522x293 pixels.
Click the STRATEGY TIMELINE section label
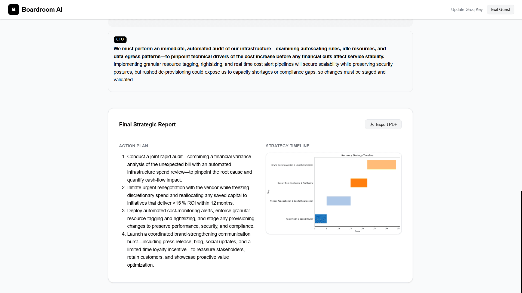(288, 146)
